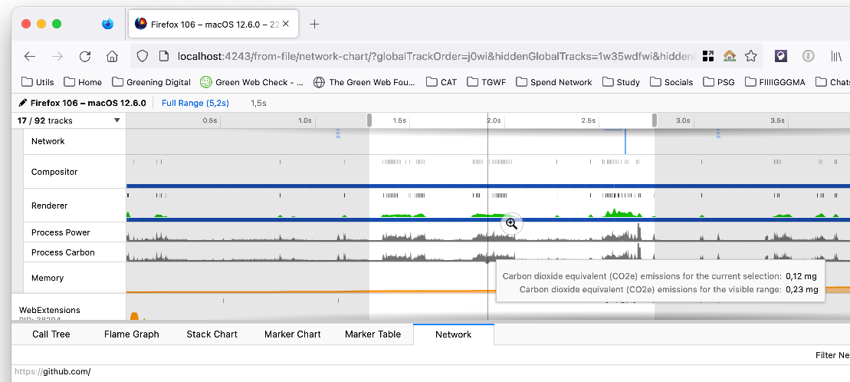Viewport: 850px width, 382px height.
Task: Click the browser forward arrow
Action: click(57, 57)
